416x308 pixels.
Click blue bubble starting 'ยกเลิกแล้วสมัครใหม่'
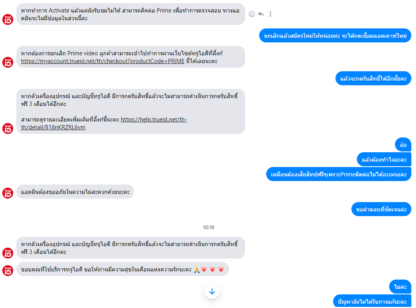[x=335, y=35]
